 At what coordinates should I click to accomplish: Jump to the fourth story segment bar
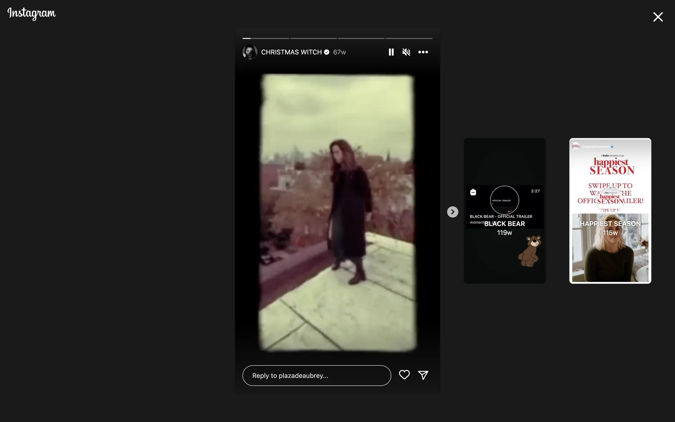[409, 38]
